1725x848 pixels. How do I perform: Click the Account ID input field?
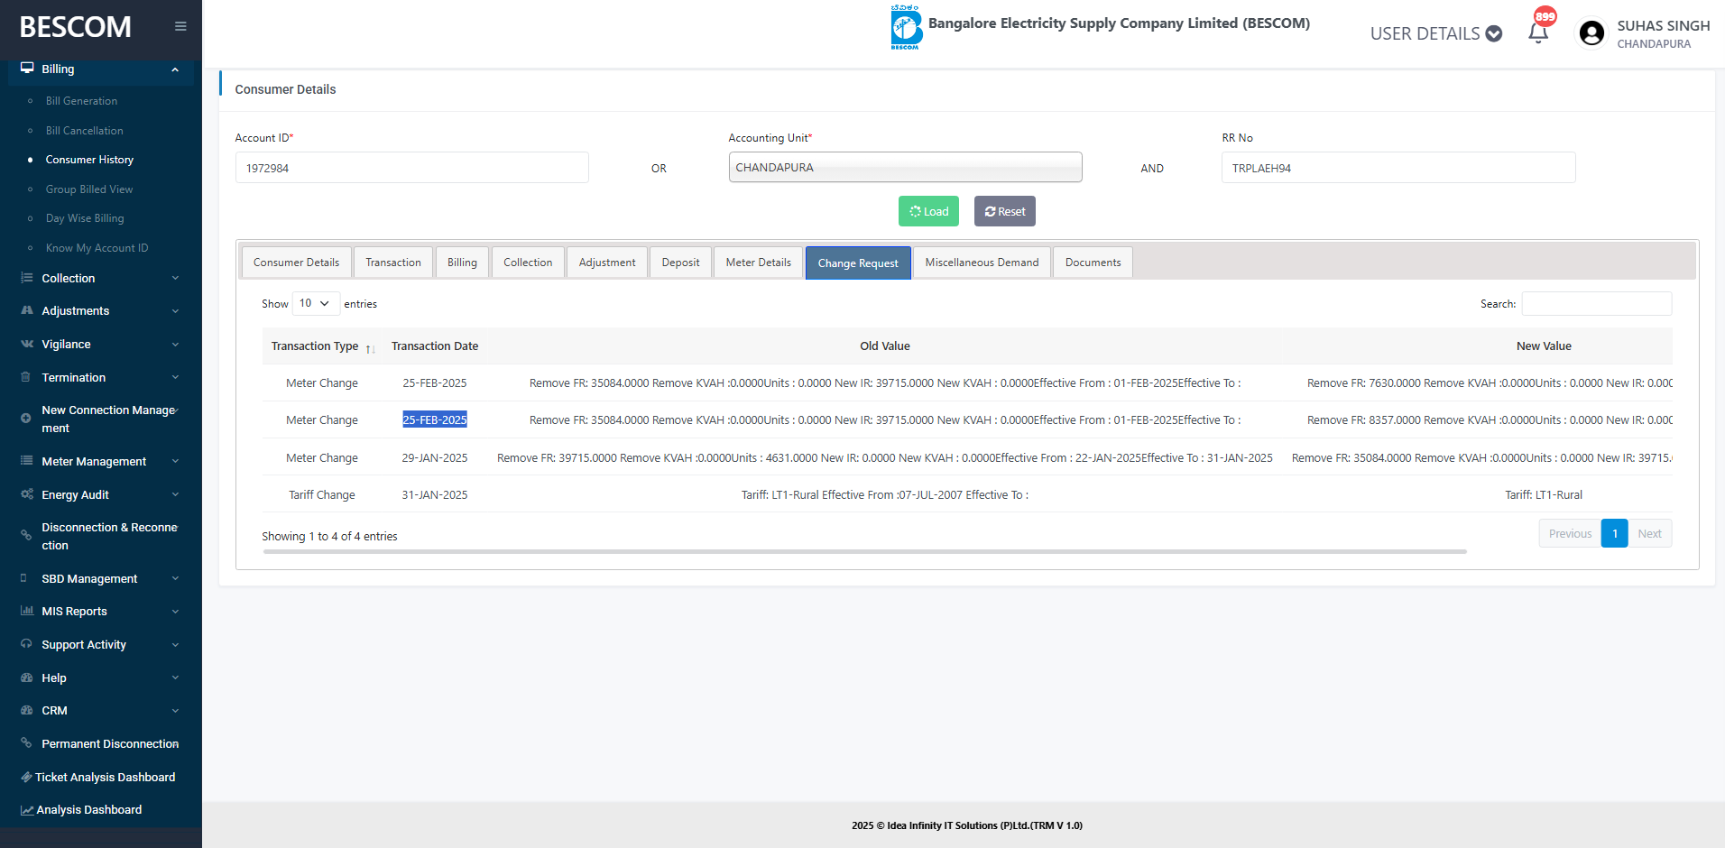[411, 168]
